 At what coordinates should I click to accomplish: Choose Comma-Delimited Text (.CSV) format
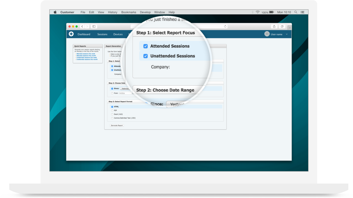click(x=112, y=118)
